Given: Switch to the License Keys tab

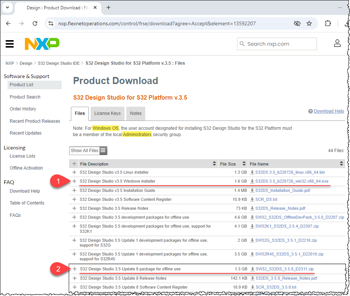Looking at the screenshot, I should (x=107, y=113).
